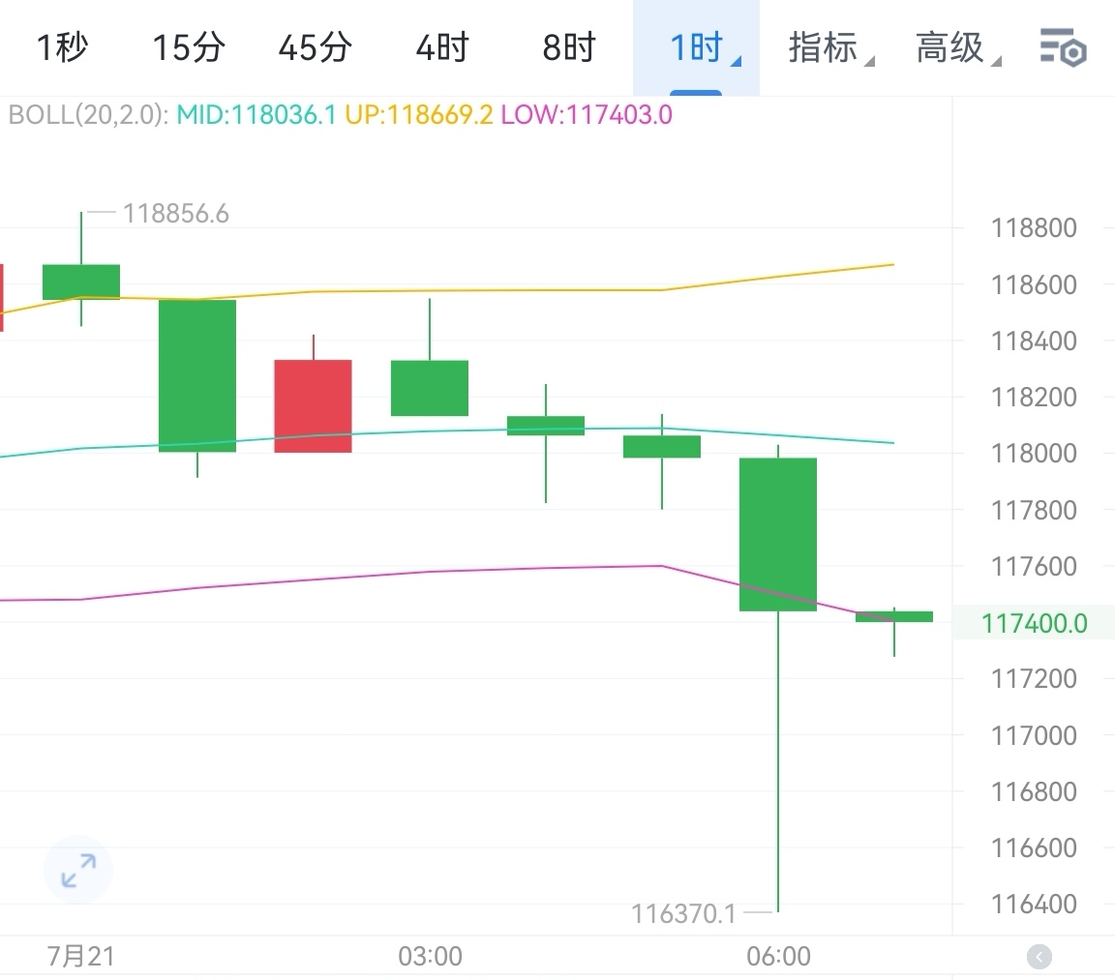The height and width of the screenshot is (980, 1115).
Task: Click the 118856.6 high price marker
Action: click(176, 213)
